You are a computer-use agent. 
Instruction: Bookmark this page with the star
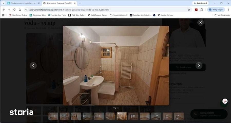[189, 10]
